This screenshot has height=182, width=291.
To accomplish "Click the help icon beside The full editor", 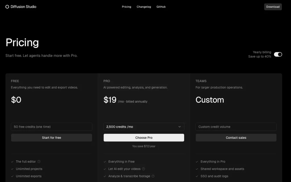I will click(x=39, y=162).
